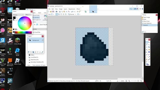Click the New image icon in paint.net toolbar
Screen dimensions: 160x90
click(x=48, y=12)
